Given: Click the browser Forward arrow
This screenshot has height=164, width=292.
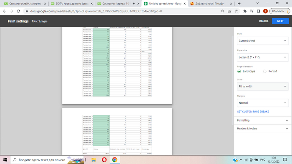Looking at the screenshot, I should [12, 11].
